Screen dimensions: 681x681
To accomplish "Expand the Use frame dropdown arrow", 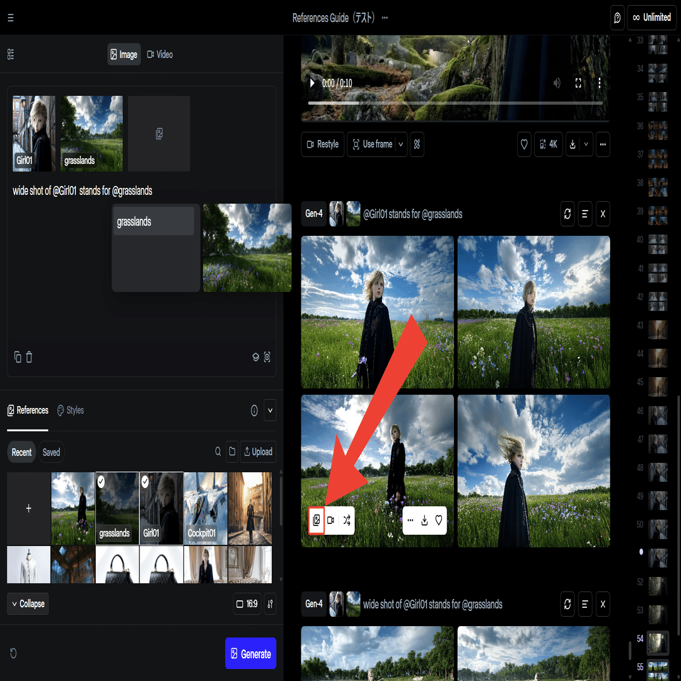I will (400, 144).
